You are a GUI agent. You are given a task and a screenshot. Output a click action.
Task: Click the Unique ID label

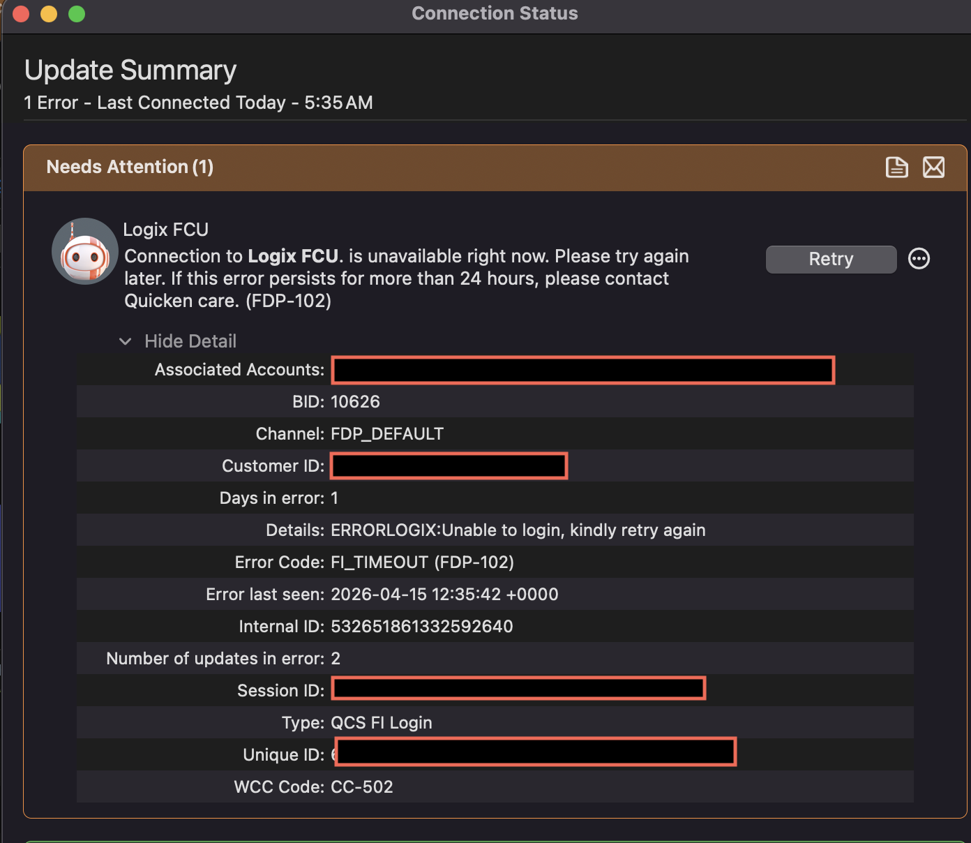(x=283, y=755)
